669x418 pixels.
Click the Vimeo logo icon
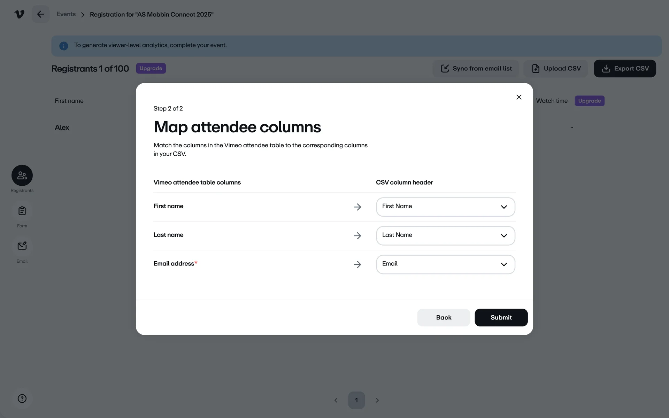click(20, 14)
